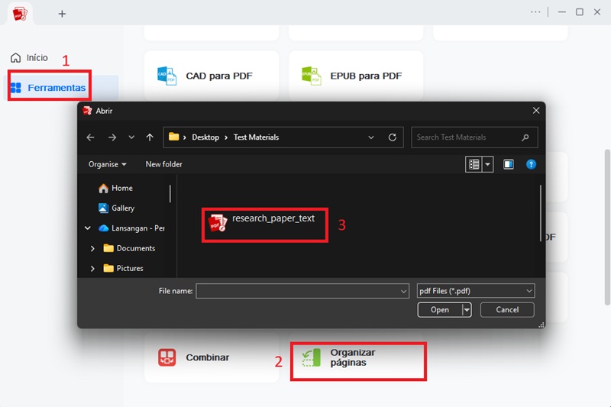Go up one folder level
Screen dimensions: 611x407
pyautogui.click(x=150, y=137)
